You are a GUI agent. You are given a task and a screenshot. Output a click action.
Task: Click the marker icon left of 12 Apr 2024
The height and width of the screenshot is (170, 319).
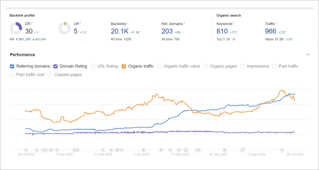[243, 150]
